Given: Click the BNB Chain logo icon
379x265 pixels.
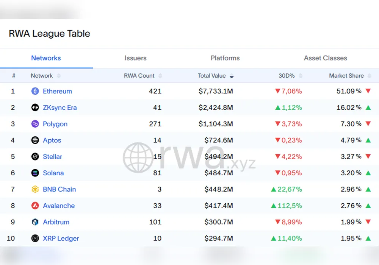Looking at the screenshot, I should tap(35, 189).
